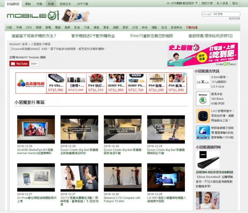248x213 pixels.
Task: Open the 相機 category menu
Action: (39, 28)
